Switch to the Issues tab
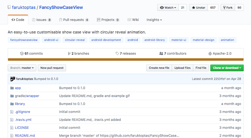251x138 pixels. click(x=41, y=20)
